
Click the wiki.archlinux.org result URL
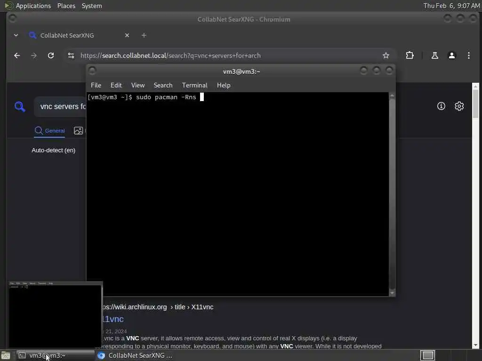(157, 307)
